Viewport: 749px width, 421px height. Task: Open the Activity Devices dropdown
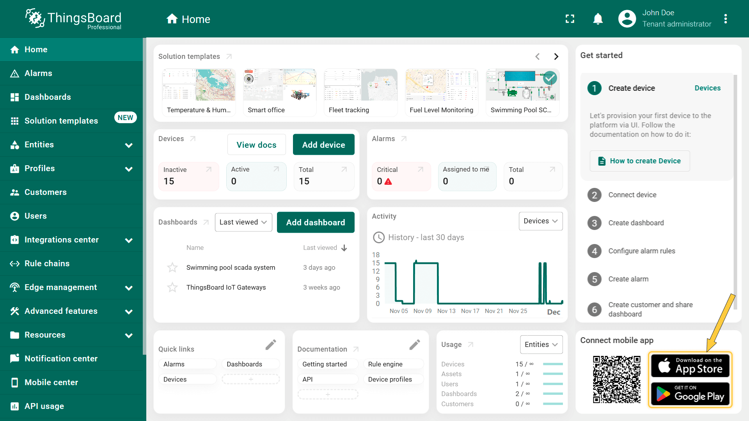point(540,221)
